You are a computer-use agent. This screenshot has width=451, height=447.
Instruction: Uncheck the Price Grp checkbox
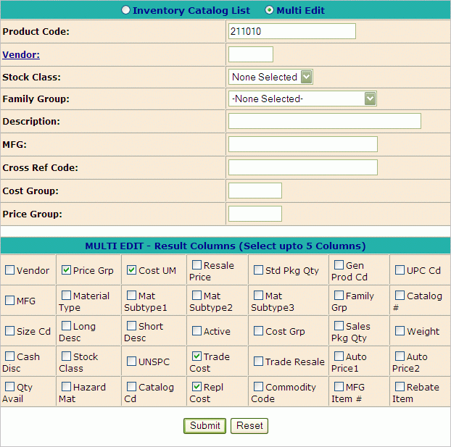click(66, 270)
